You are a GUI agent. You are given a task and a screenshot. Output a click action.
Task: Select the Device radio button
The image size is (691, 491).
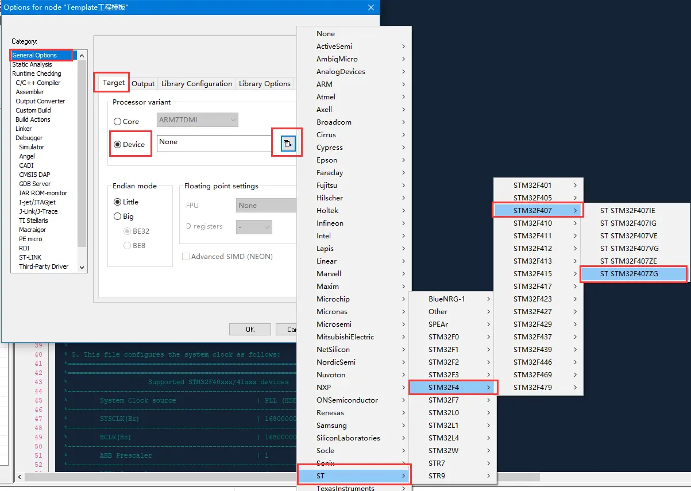pos(118,144)
